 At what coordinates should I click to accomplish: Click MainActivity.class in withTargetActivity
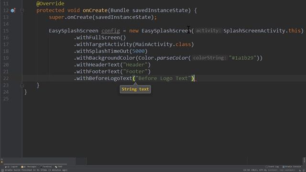pyautogui.click(x=163, y=44)
